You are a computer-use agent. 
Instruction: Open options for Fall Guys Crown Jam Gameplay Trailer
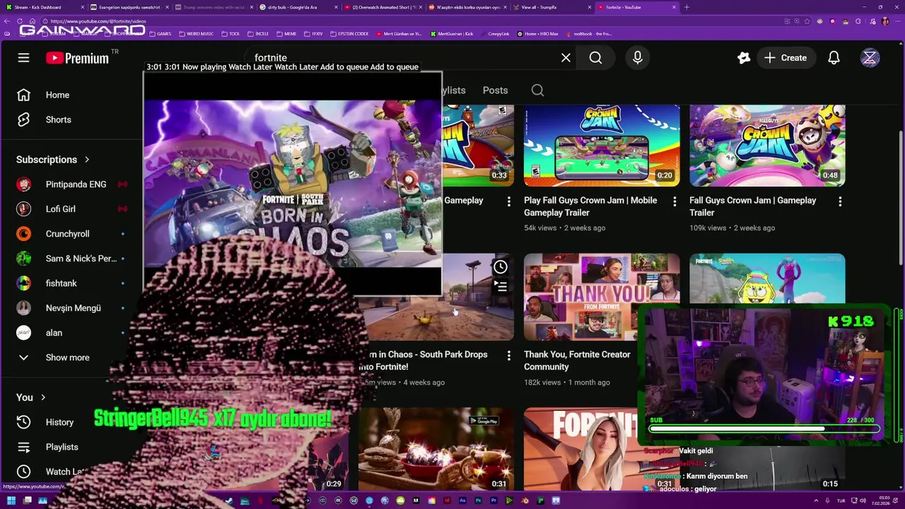[840, 201]
